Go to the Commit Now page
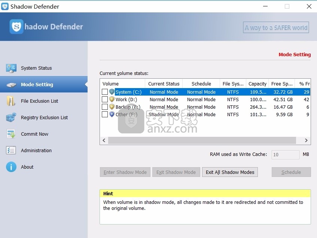 coord(44,134)
